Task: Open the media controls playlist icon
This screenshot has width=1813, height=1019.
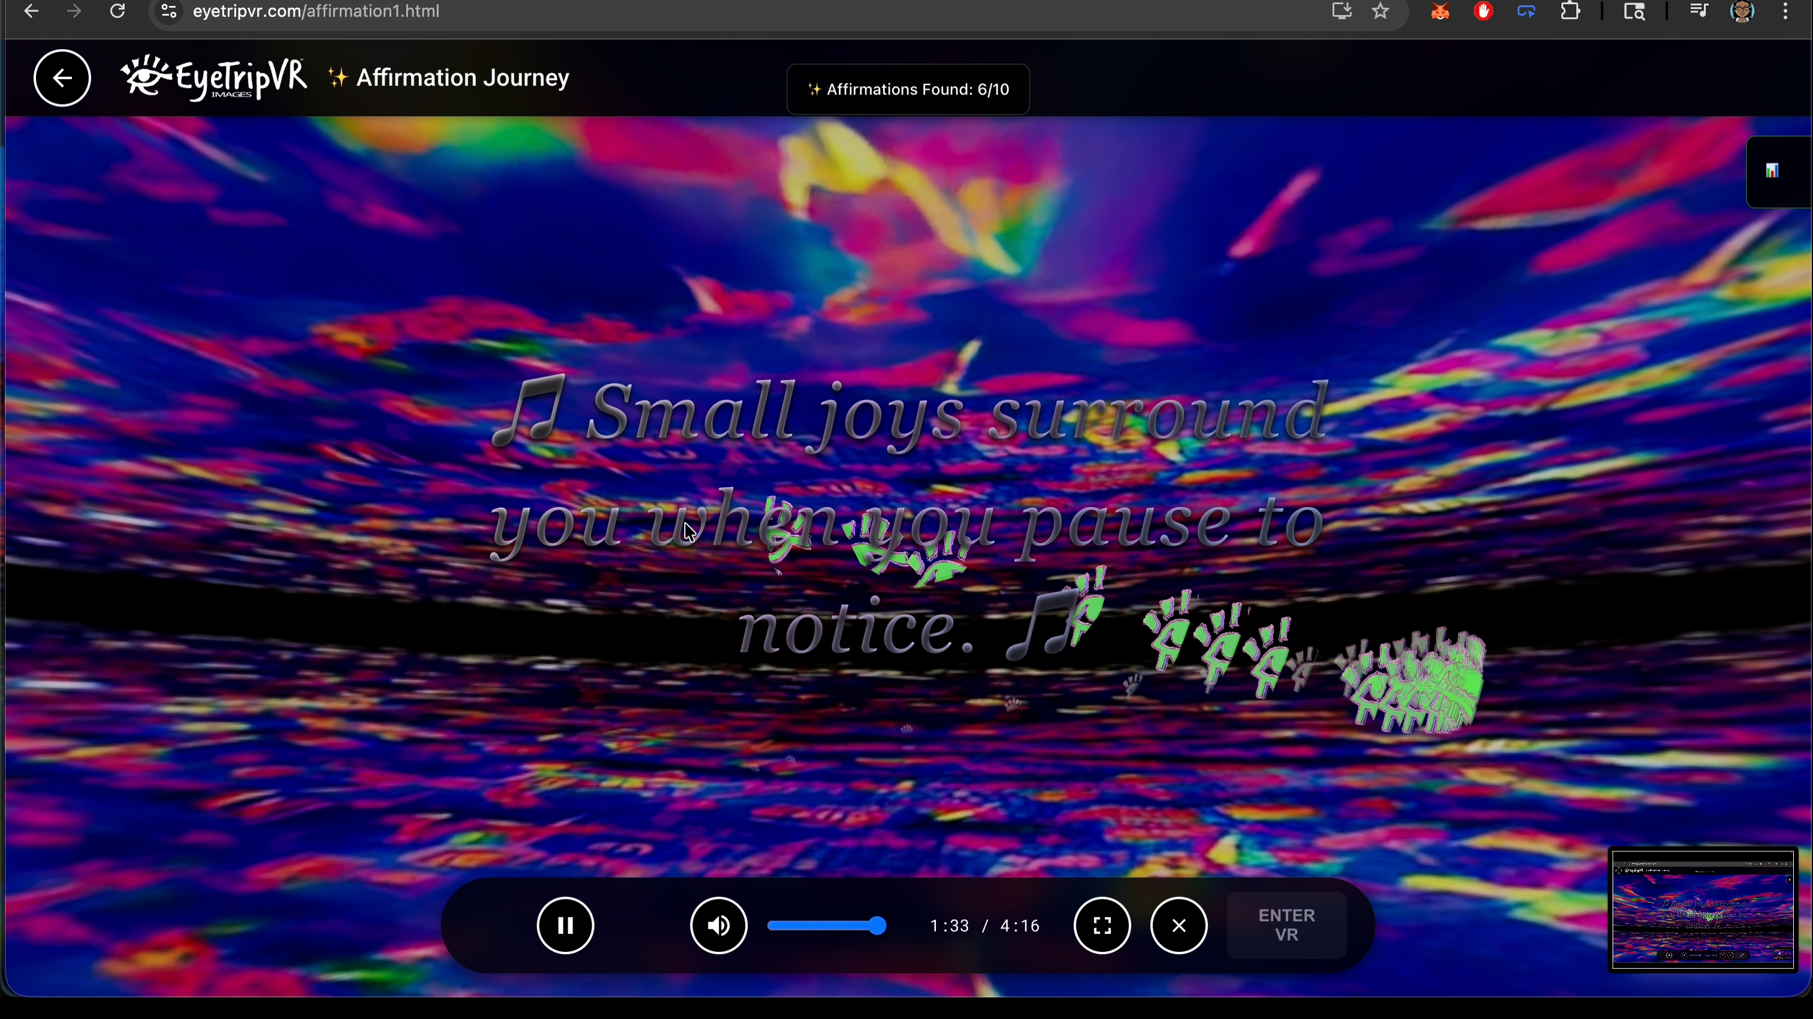Action: [x=1698, y=11]
